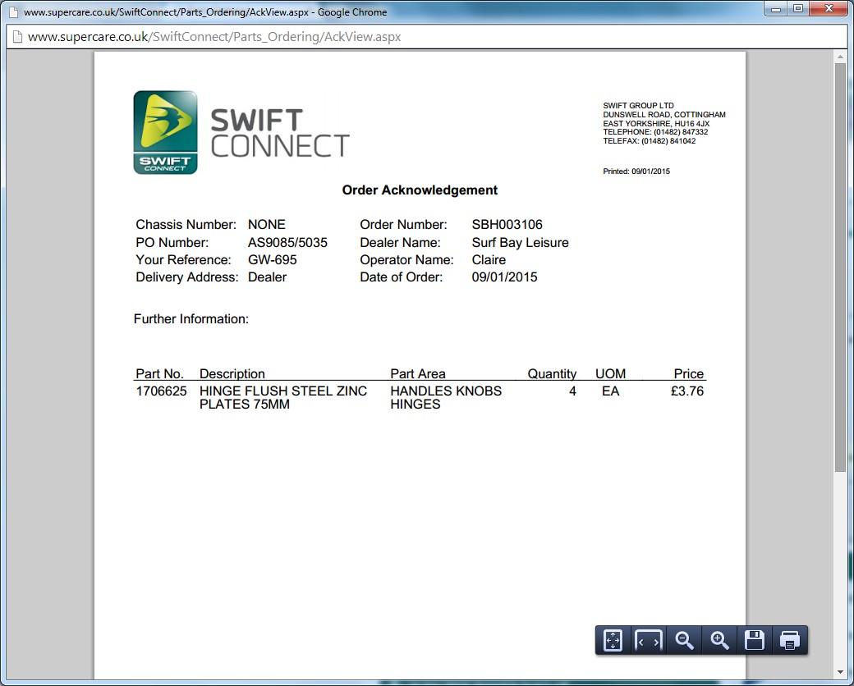Viewport: 854px width, 686px height.
Task: Click the window title bar text
Action: point(205,12)
